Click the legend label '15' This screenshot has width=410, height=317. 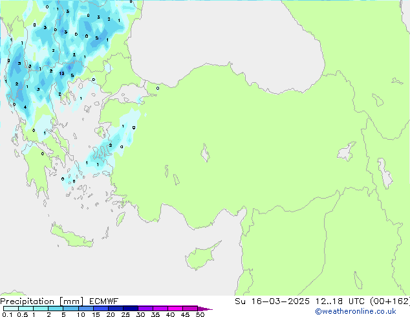[96, 314]
